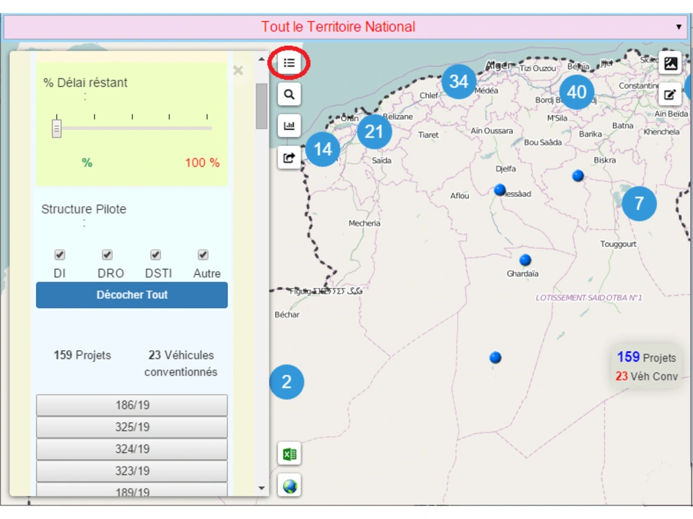Uncheck the DRO checkbox

click(107, 255)
